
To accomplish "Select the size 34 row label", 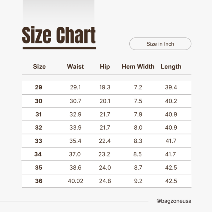I will point(38,154).
